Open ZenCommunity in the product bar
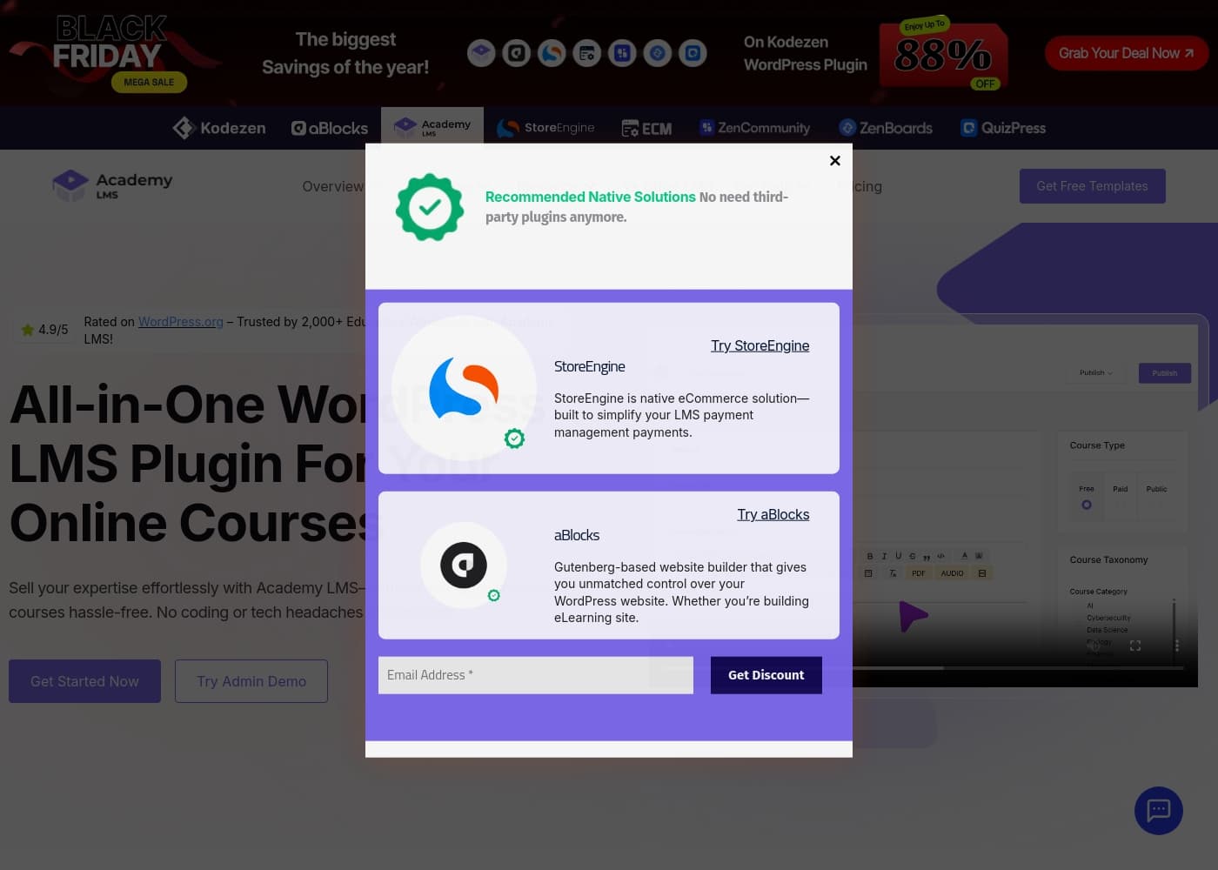This screenshot has width=1218, height=870. (755, 128)
